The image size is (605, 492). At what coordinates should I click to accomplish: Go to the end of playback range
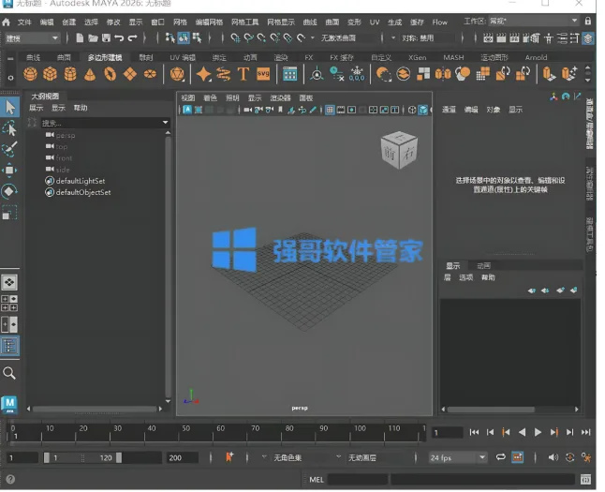[585, 432]
